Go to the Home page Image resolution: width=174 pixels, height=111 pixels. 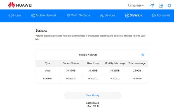tap(15, 16)
